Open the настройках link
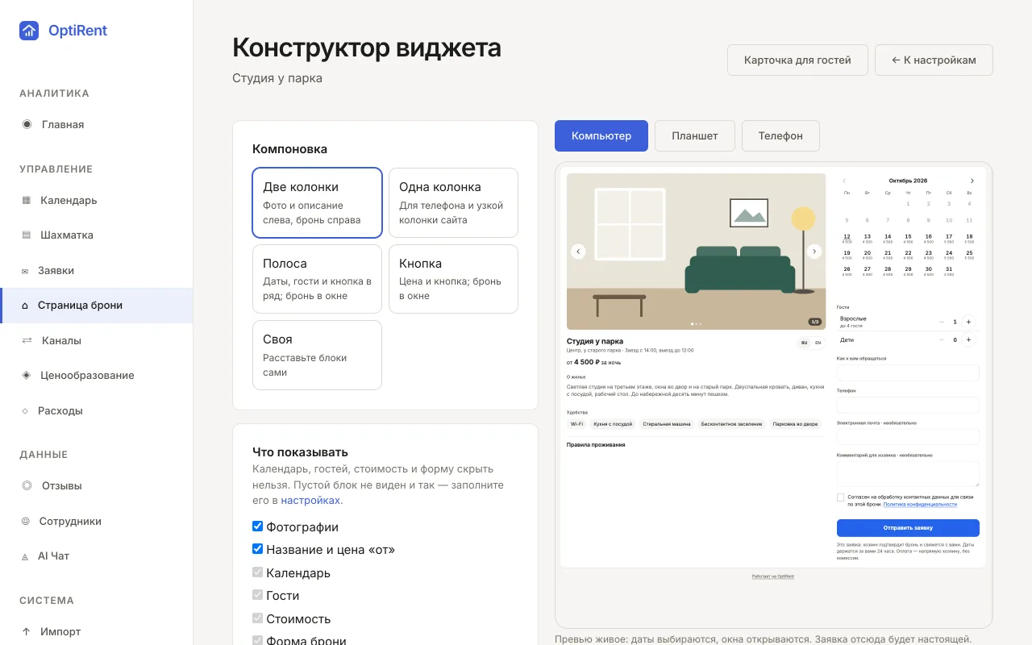 coord(310,500)
